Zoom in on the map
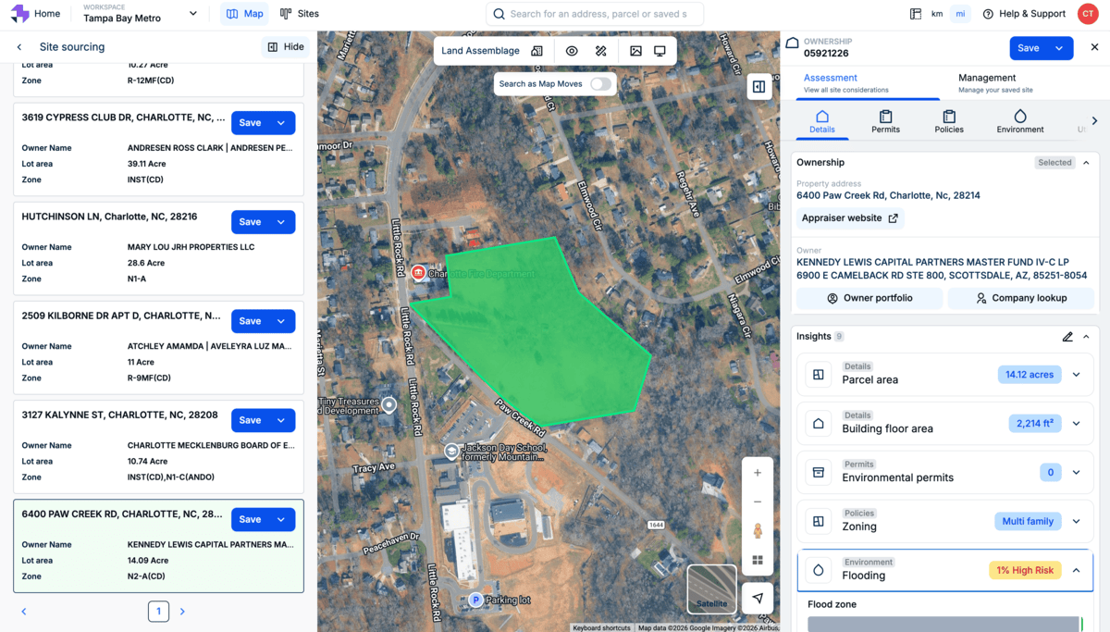Screen dimensions: 1110x632 [x=758, y=473]
